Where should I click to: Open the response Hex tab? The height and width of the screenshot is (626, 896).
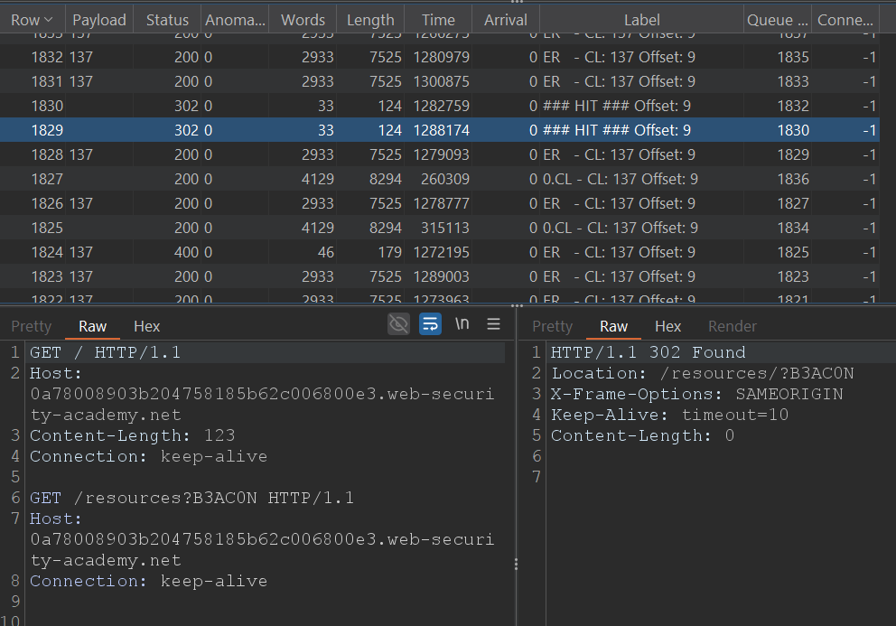[x=667, y=326]
